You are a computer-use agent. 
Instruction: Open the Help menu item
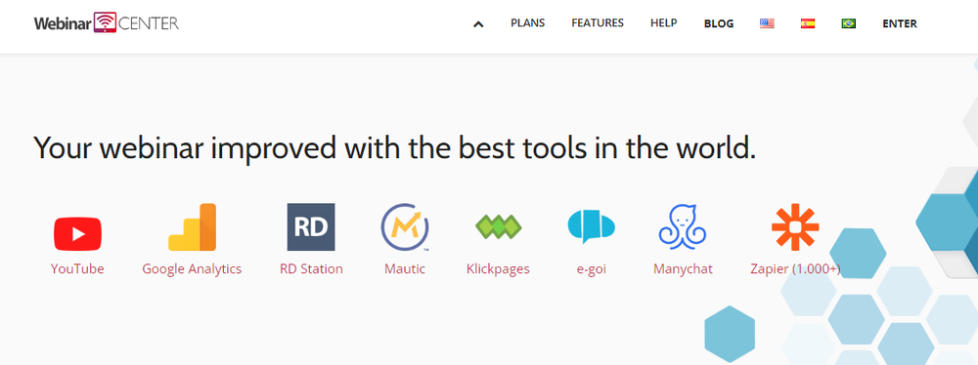pos(664,23)
